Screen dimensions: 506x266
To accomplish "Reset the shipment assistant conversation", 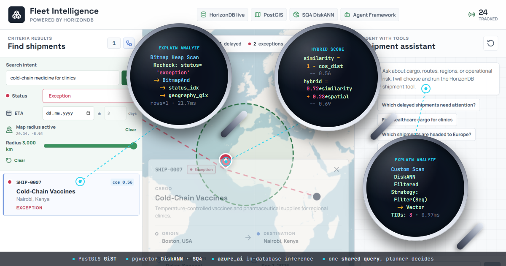I will (x=490, y=43).
